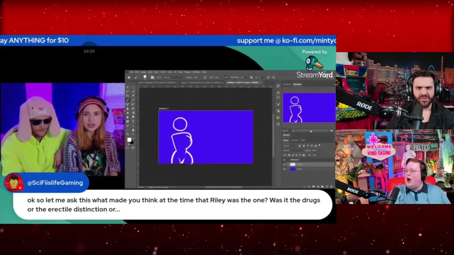Toggle pressure for opacity in options bar

coord(205,78)
